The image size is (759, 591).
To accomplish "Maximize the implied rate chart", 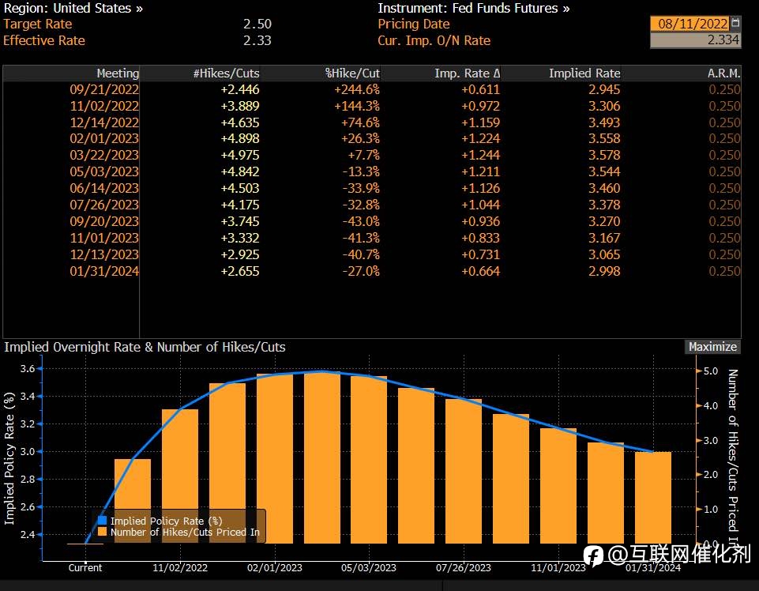I will [x=712, y=347].
